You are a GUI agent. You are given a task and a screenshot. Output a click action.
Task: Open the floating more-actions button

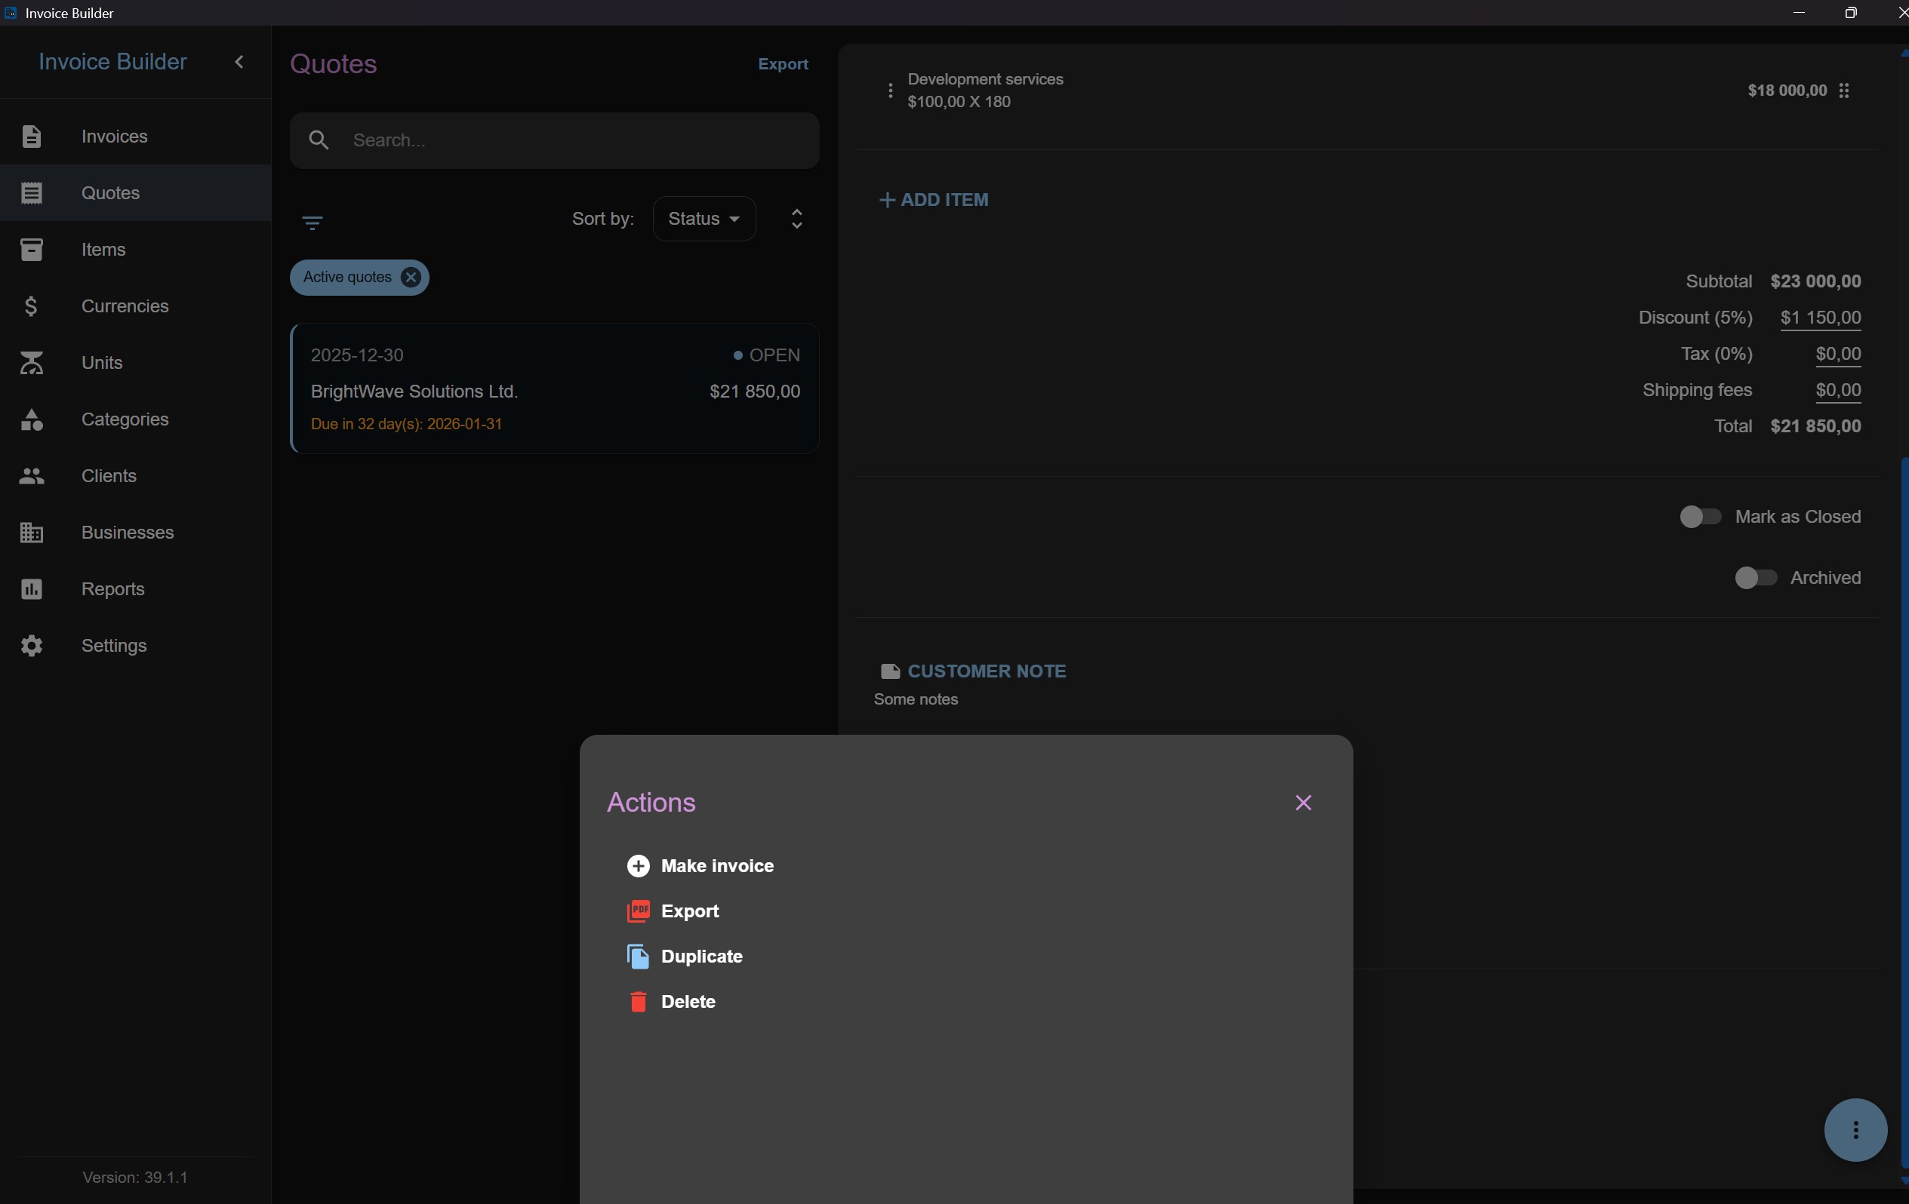pos(1855,1129)
